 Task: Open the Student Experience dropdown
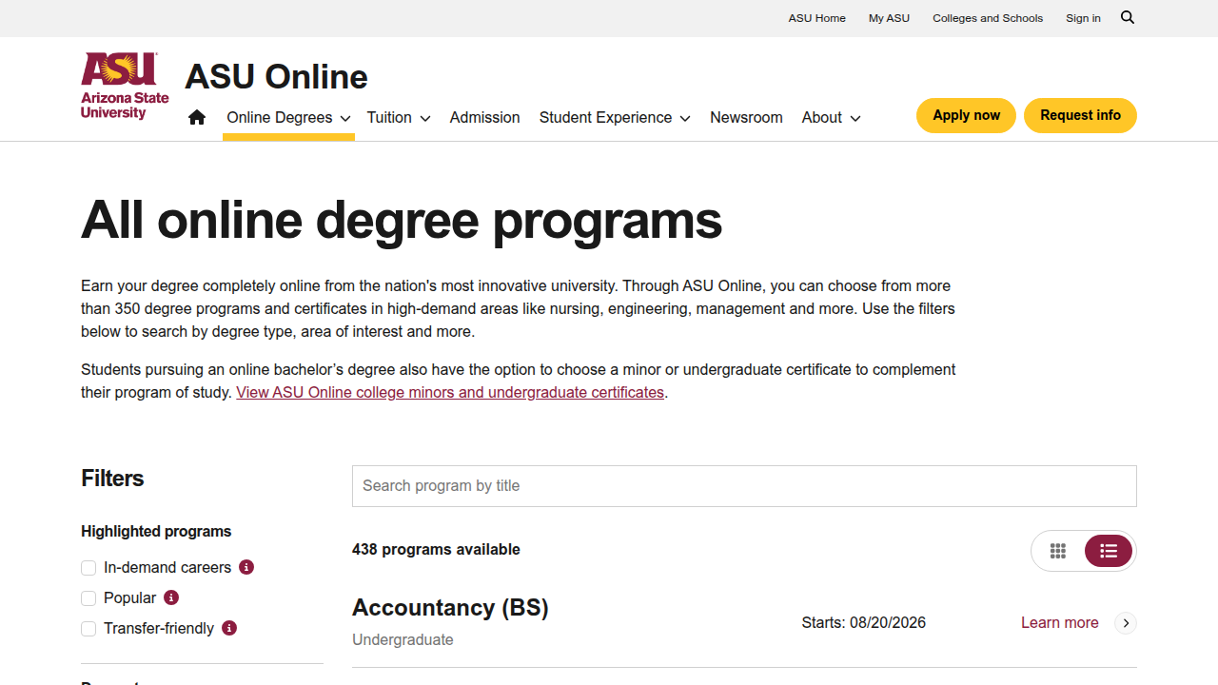(x=615, y=117)
